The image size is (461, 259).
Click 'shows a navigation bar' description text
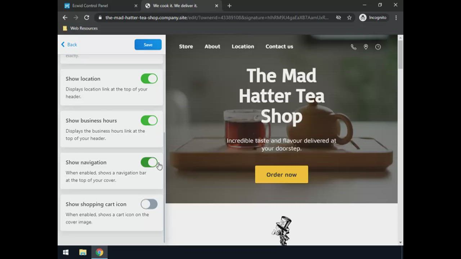tap(106, 176)
